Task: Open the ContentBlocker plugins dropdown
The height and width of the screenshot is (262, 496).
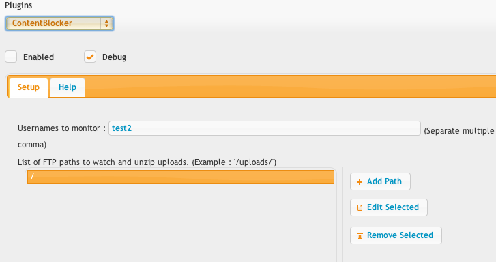Action: click(x=59, y=23)
